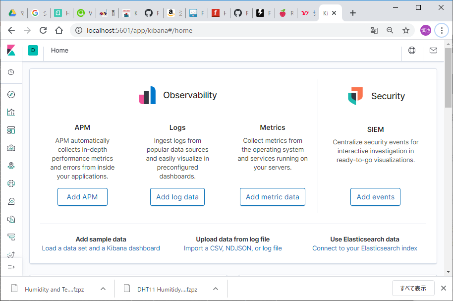Open the Kibana help menu icon

click(x=412, y=50)
